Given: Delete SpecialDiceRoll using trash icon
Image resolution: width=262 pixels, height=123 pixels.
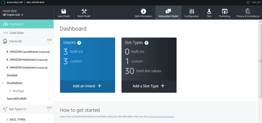Looking at the screenshot, I should (49, 99).
